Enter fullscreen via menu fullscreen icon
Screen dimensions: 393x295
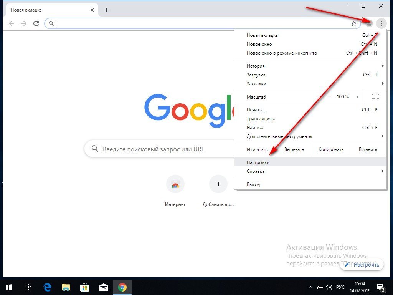pos(375,96)
